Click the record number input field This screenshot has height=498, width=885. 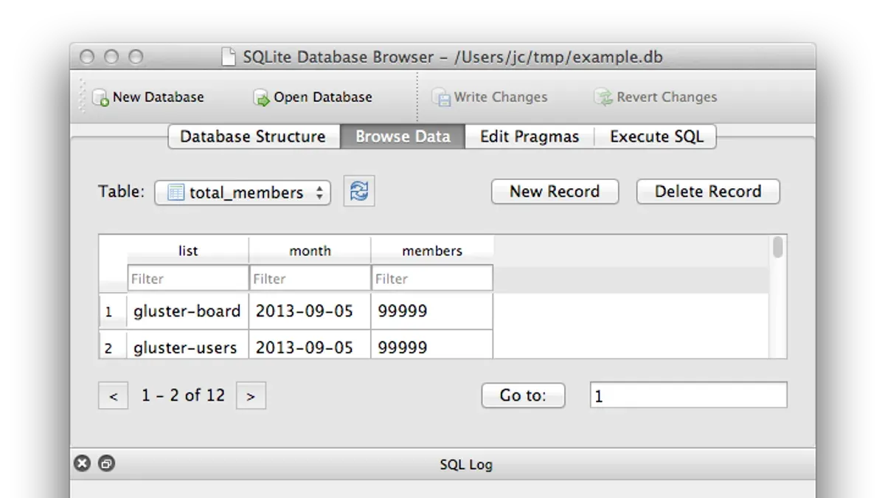tap(688, 395)
